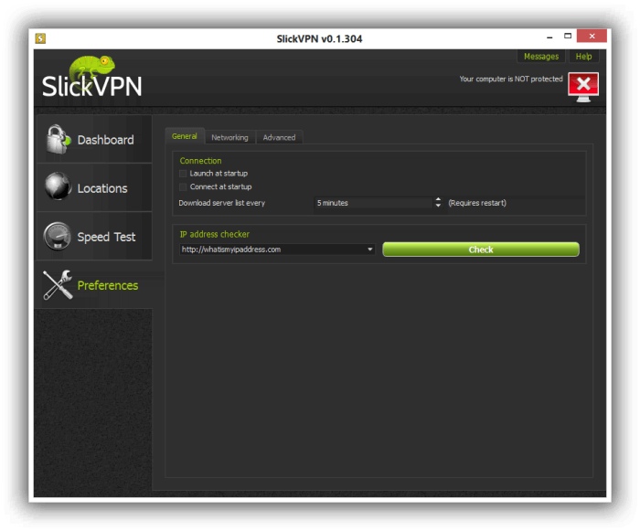This screenshot has height=531, width=640.
Task: Click the red not-protected monitor icon
Action: [x=583, y=87]
